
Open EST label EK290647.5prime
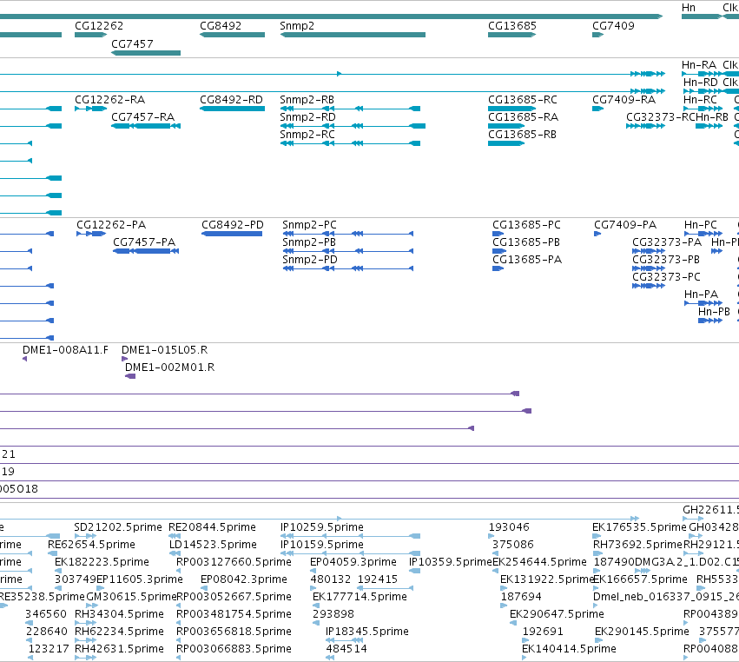558,614
